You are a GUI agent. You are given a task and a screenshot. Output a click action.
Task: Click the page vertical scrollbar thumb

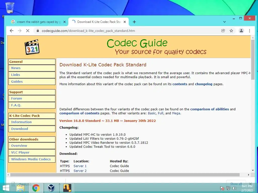(253, 60)
